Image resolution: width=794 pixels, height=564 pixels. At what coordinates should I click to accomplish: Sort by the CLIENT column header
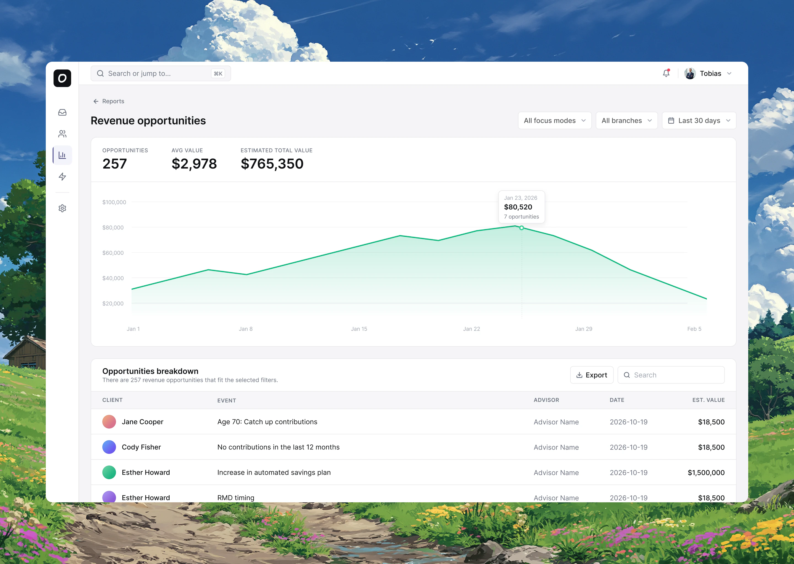point(112,400)
